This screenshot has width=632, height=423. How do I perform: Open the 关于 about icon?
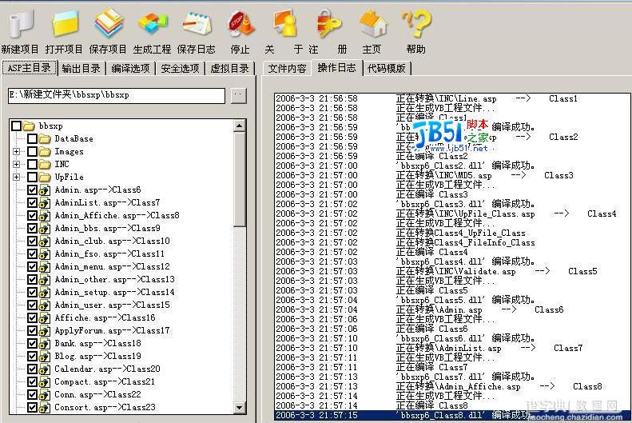click(x=284, y=23)
